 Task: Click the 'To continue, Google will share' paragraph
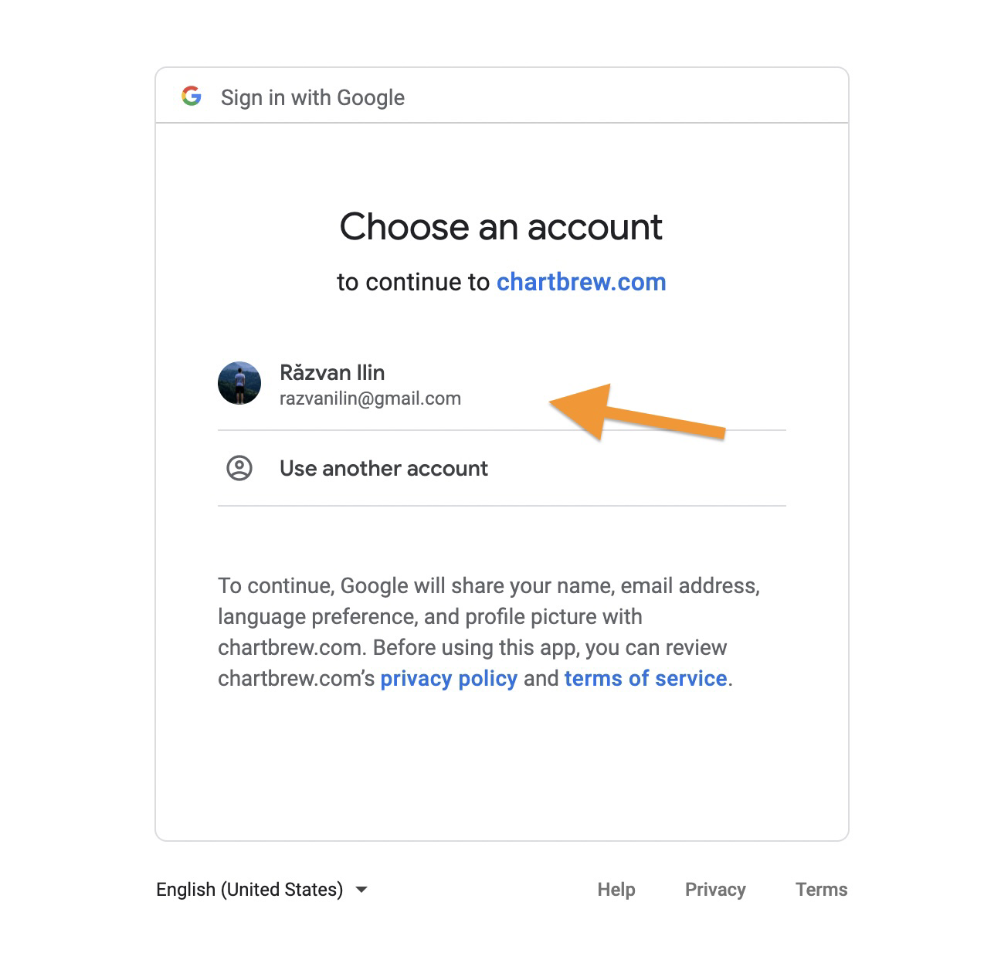coord(489,632)
